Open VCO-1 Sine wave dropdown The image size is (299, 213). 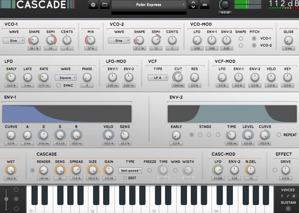[x=14, y=41]
